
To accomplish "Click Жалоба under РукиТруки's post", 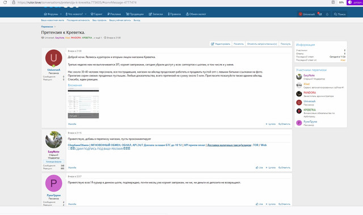I will [72, 204].
